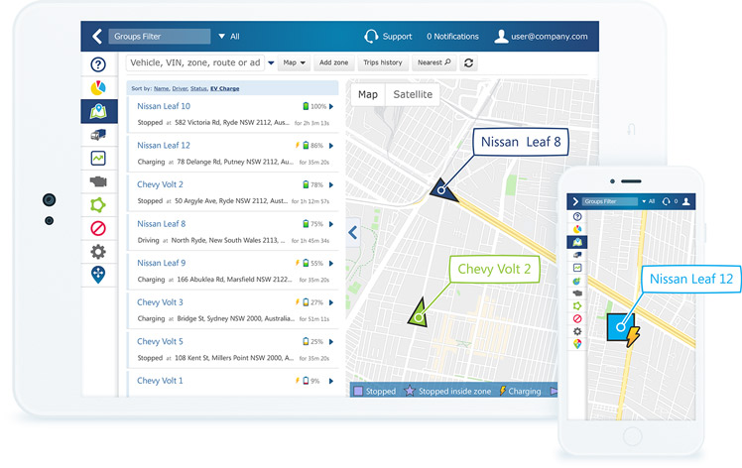The width and height of the screenshot is (742, 468).
Task: Tap the Help icon in phone sidebar
Action: pyautogui.click(x=577, y=217)
